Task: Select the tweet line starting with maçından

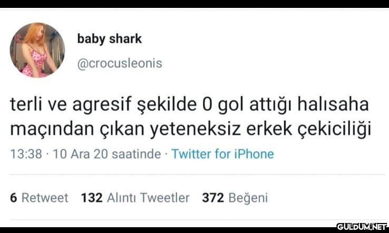Action: point(190,129)
